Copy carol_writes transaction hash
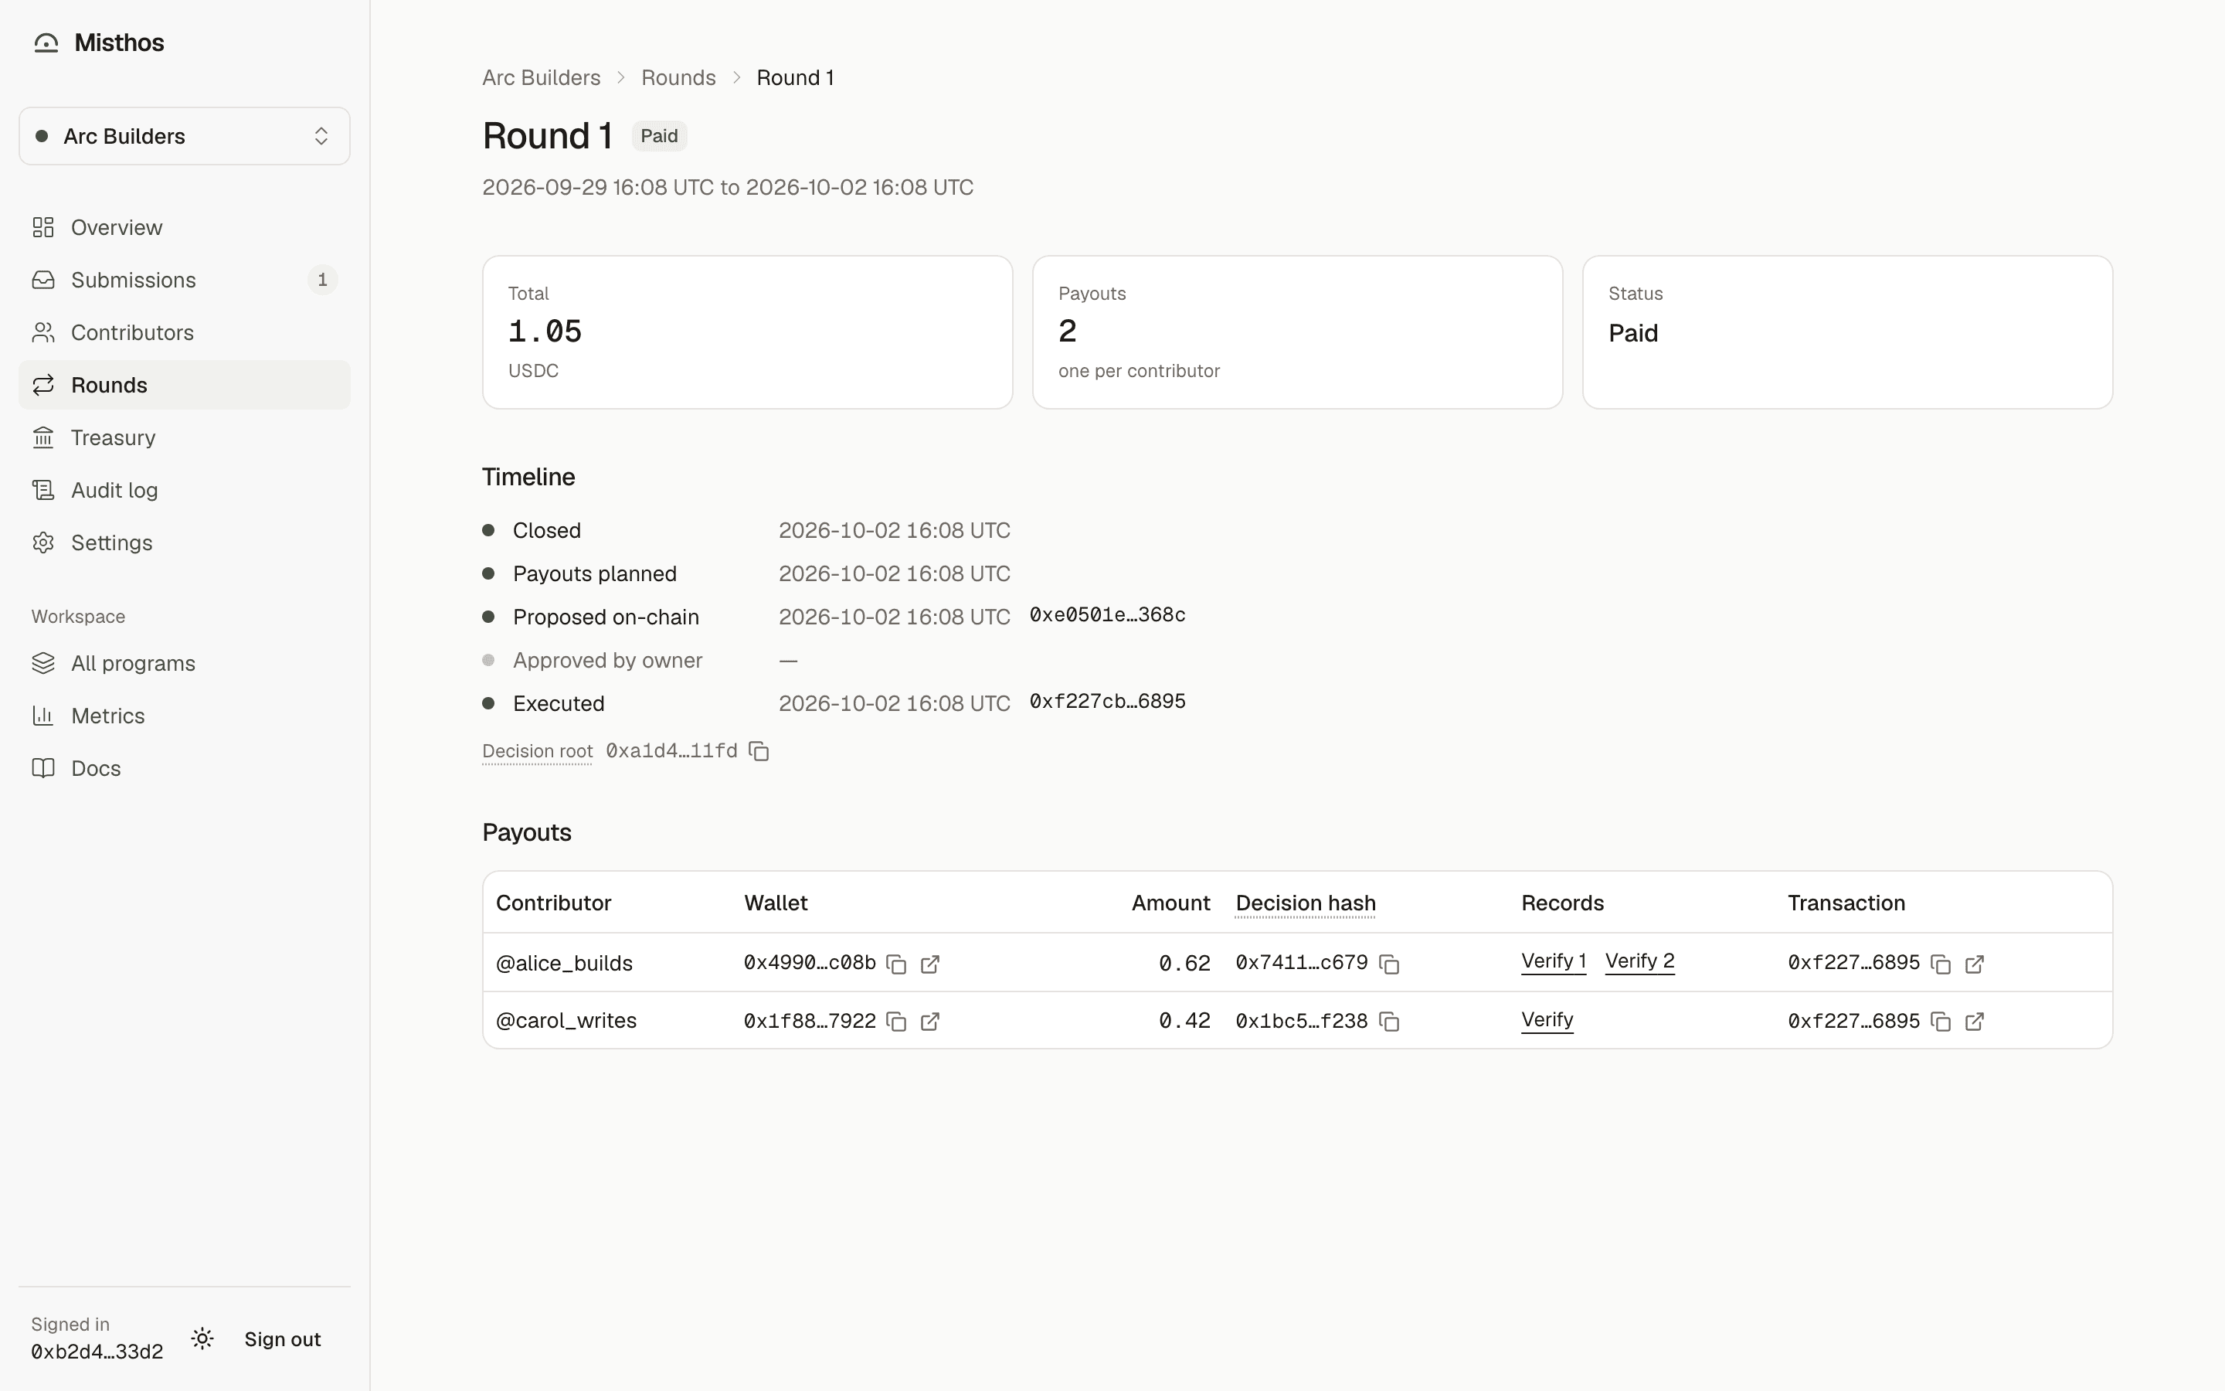Viewport: 2225px width, 1391px height. (1941, 1022)
